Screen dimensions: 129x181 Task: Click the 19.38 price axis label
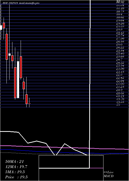coord(120,102)
